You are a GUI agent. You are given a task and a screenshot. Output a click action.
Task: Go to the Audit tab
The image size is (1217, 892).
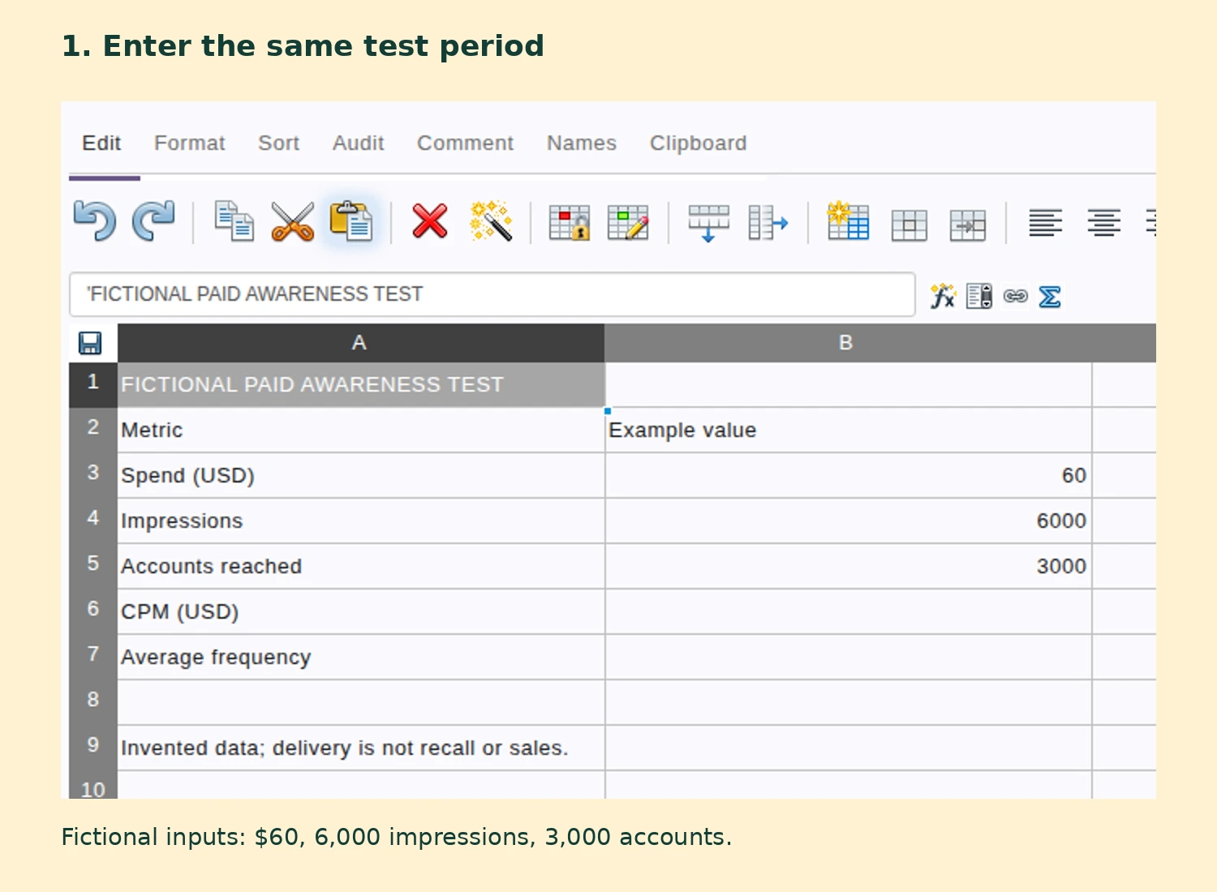pyautogui.click(x=358, y=144)
